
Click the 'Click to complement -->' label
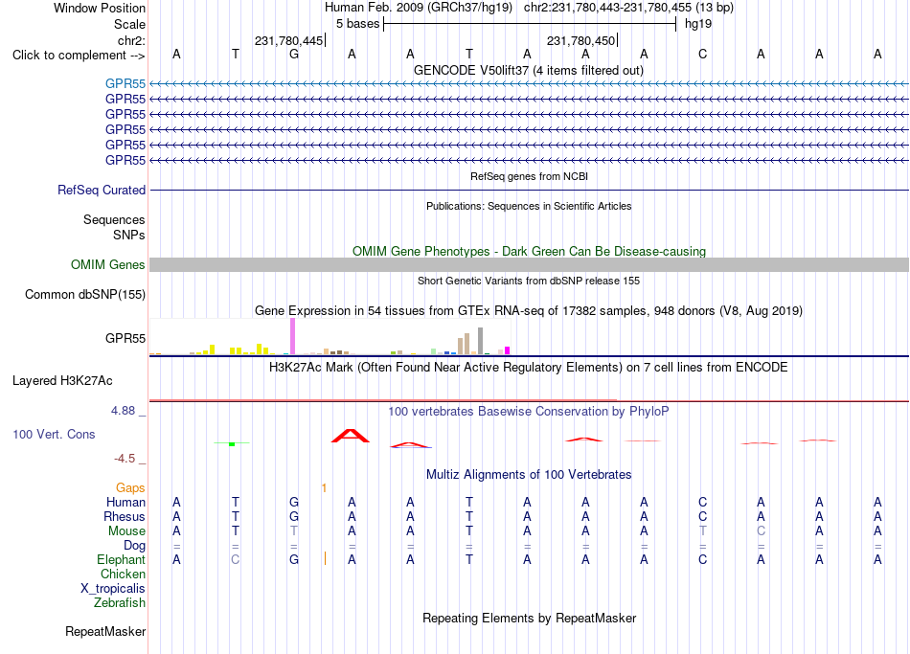tap(79, 56)
